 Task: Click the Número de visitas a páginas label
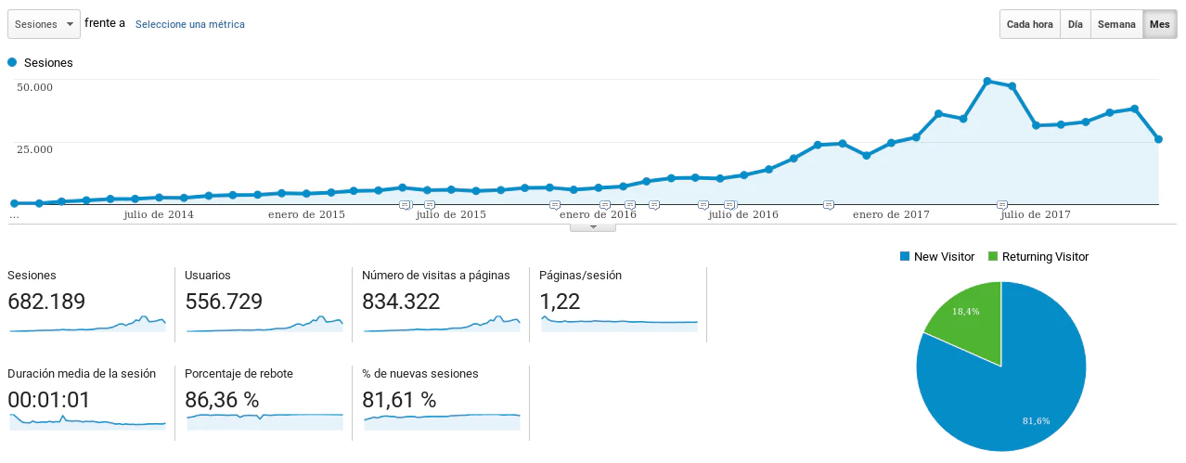pos(436,276)
